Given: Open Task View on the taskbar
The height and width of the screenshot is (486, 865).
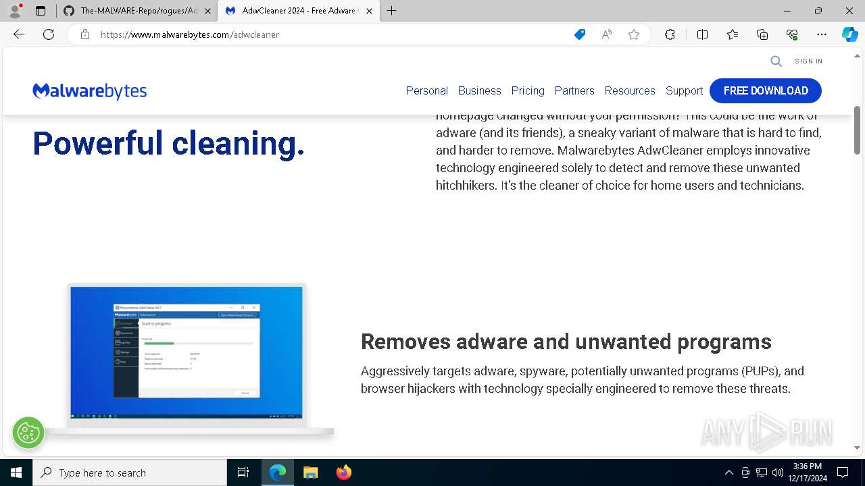Looking at the screenshot, I should [x=243, y=473].
